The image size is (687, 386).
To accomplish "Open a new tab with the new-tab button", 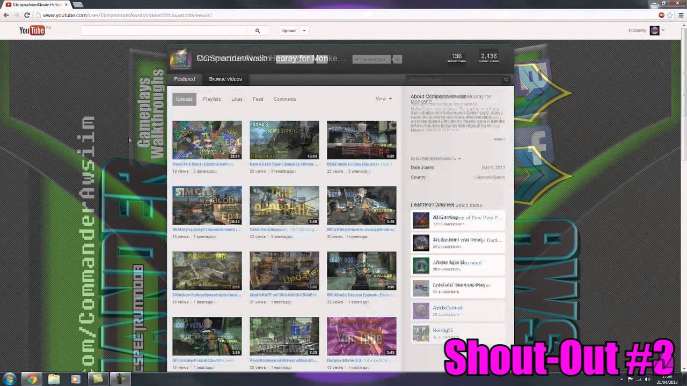I will pyautogui.click(x=78, y=4).
